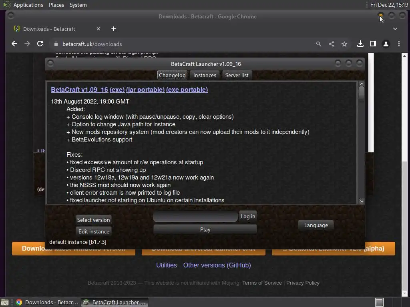
Task: Open a new Chrome tab
Action: click(113, 29)
